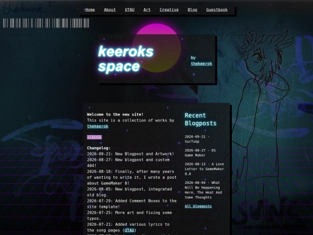
Task: Select 'What Will Be Happening Here' entry
Action: pos(203,190)
